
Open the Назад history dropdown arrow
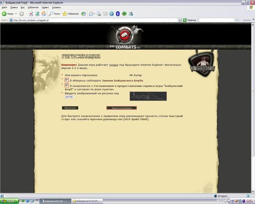[x=16, y=14]
